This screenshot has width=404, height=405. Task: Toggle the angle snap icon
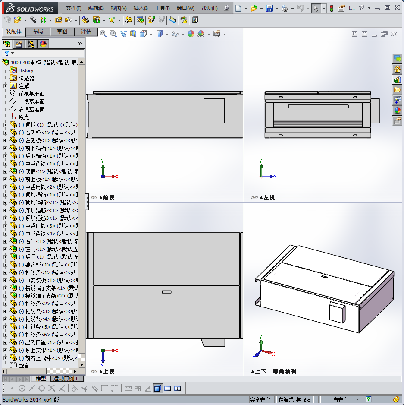click(148, 388)
